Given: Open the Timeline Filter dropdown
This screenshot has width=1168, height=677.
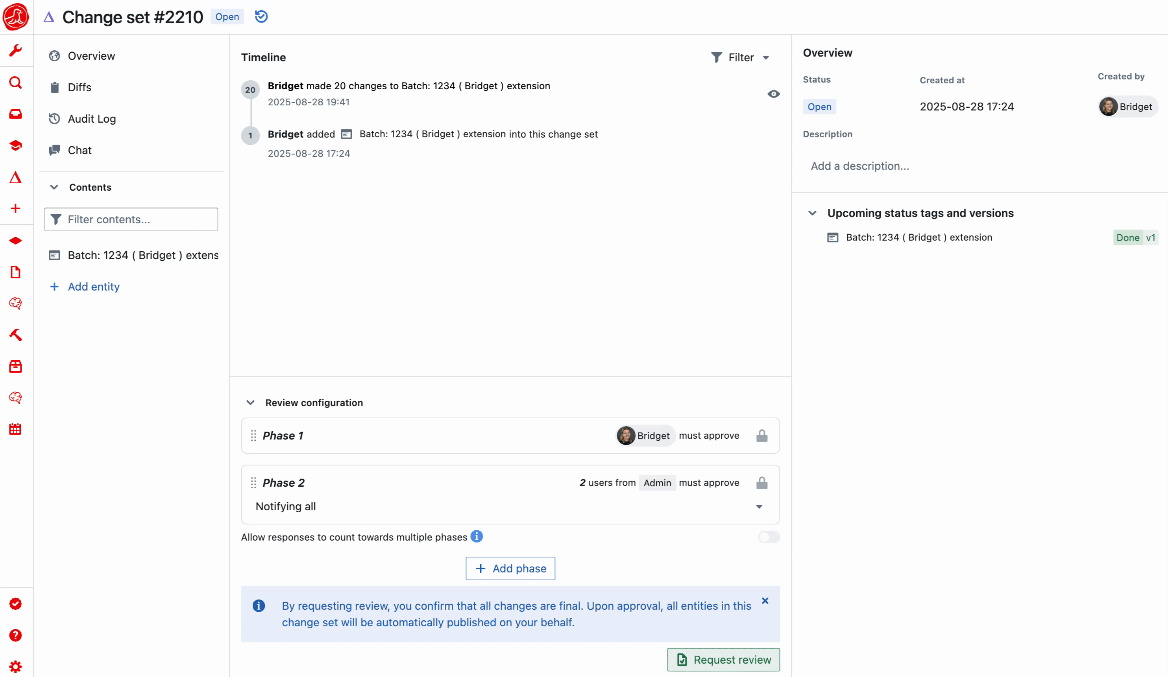Looking at the screenshot, I should tap(740, 57).
